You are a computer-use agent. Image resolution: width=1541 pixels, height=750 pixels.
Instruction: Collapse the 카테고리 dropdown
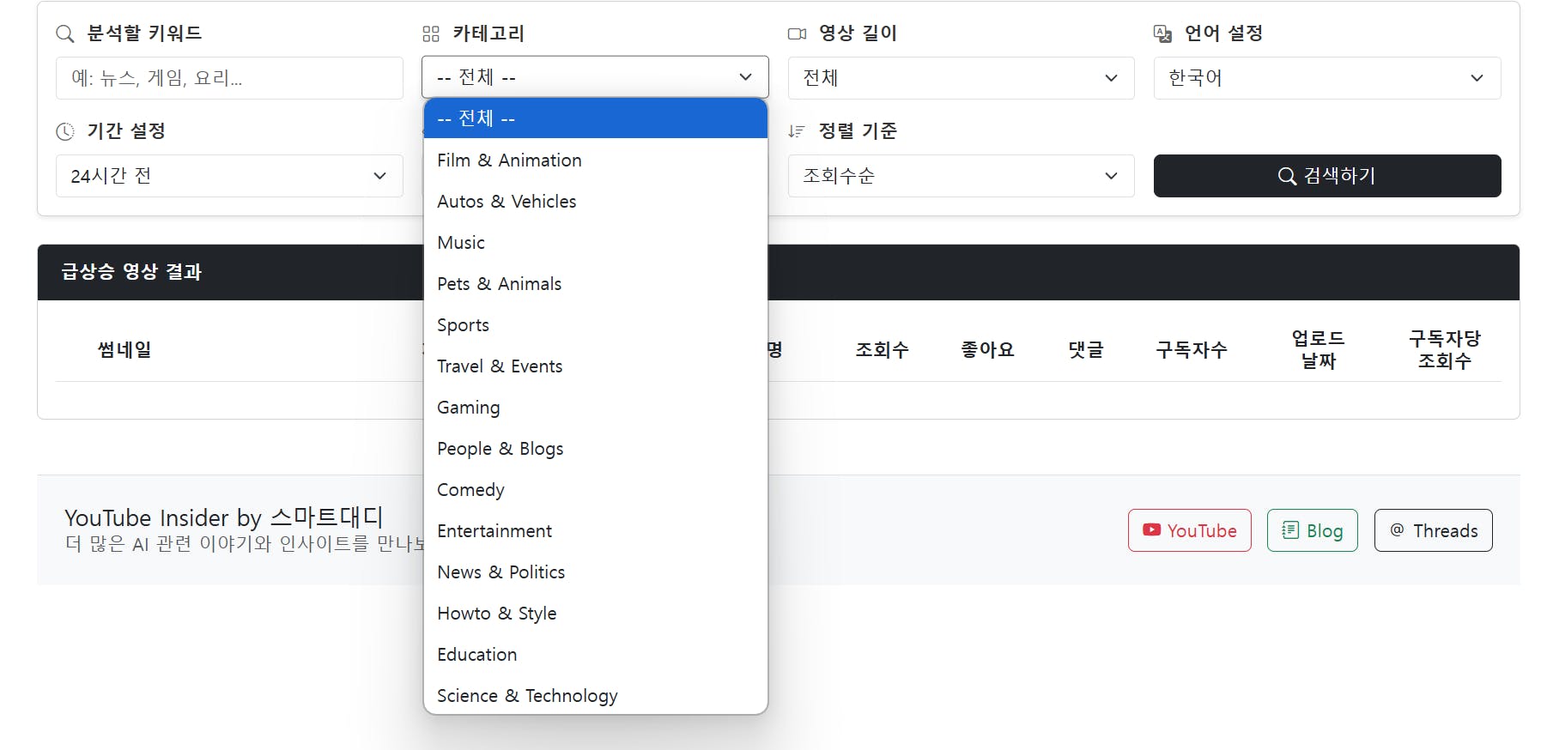tap(595, 78)
